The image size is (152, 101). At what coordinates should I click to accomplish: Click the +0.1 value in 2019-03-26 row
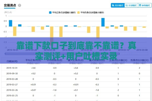pos(76,90)
